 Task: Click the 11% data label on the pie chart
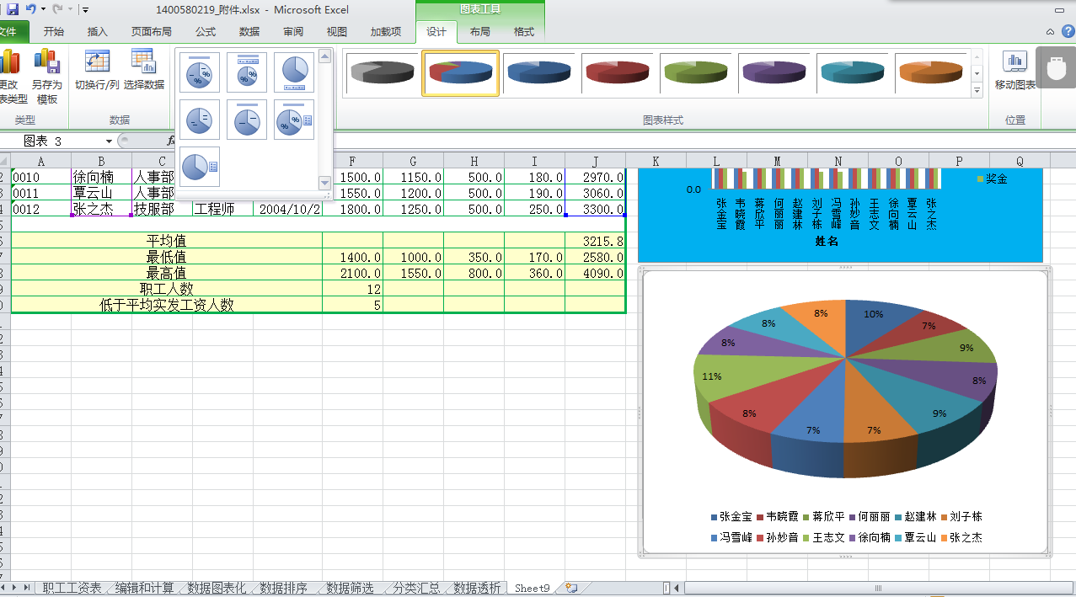[x=712, y=376]
